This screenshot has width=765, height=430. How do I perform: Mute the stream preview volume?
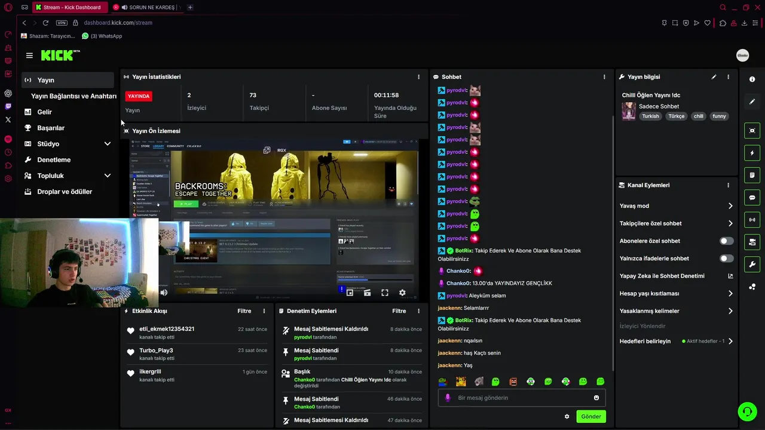tap(164, 293)
